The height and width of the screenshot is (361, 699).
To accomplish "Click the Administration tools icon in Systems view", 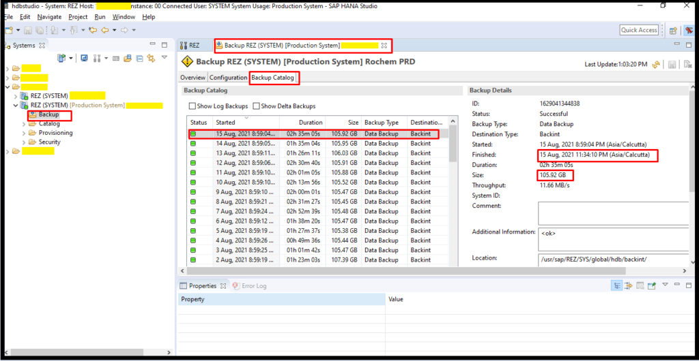I will [97, 59].
